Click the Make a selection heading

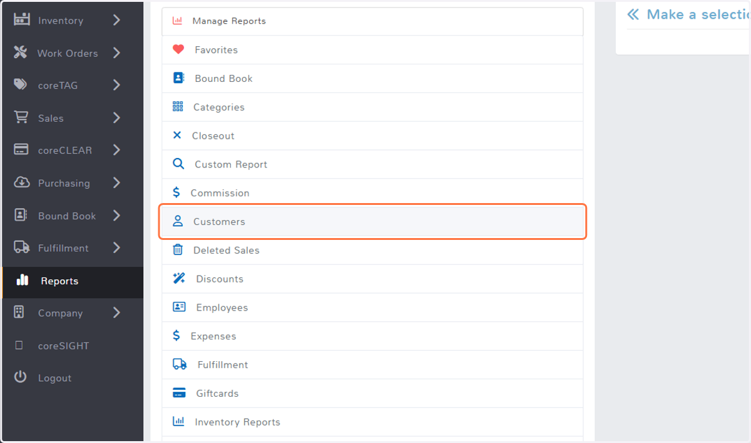pyautogui.click(x=698, y=14)
